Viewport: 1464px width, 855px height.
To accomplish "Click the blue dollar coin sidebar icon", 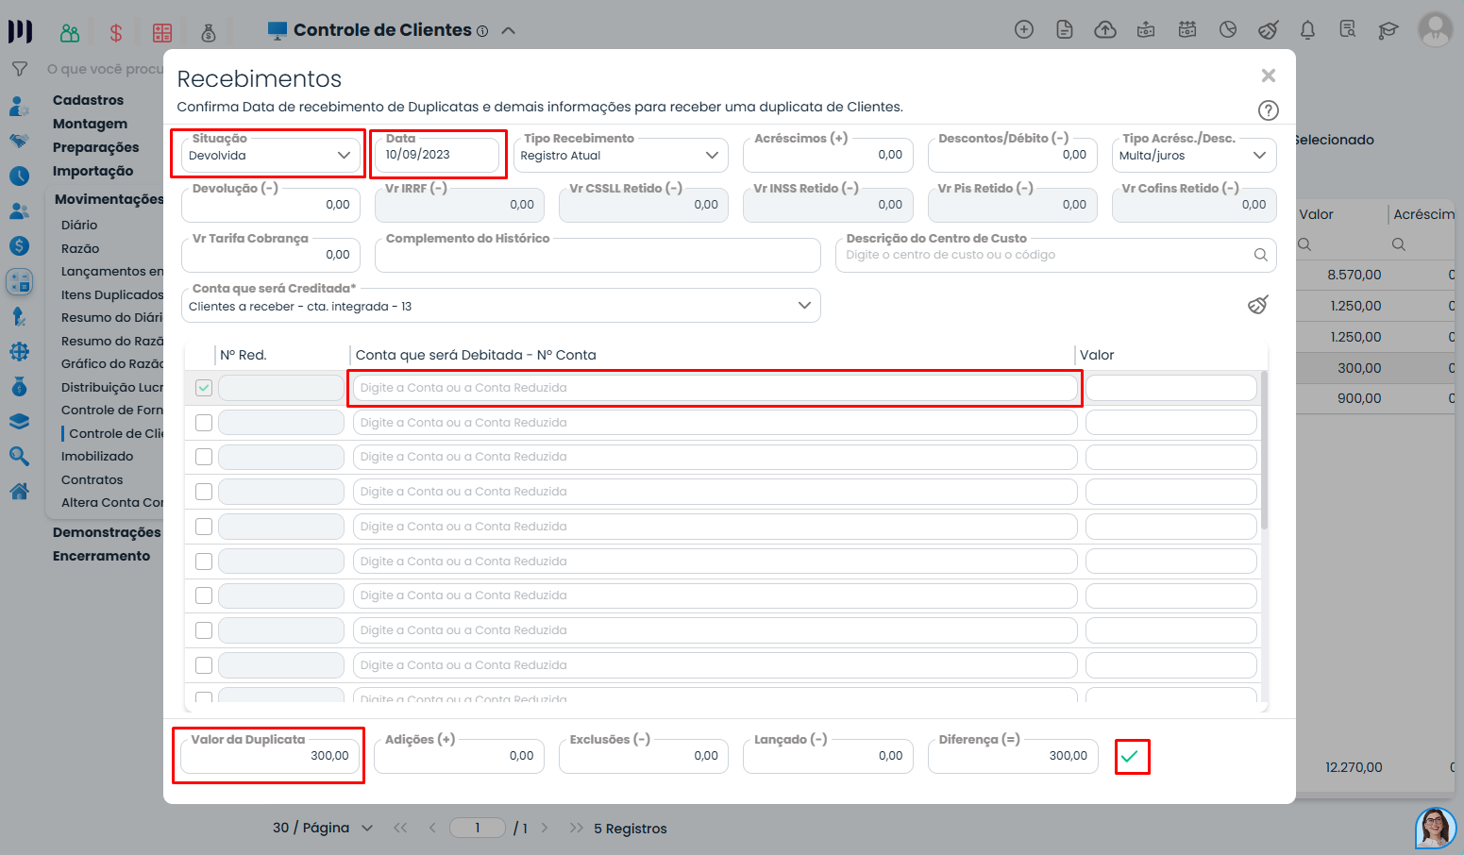I will (x=19, y=245).
